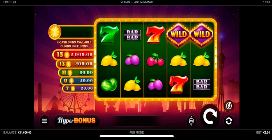
Task: Click the gold K-Cash coin meter icon
Action: pos(55,32)
